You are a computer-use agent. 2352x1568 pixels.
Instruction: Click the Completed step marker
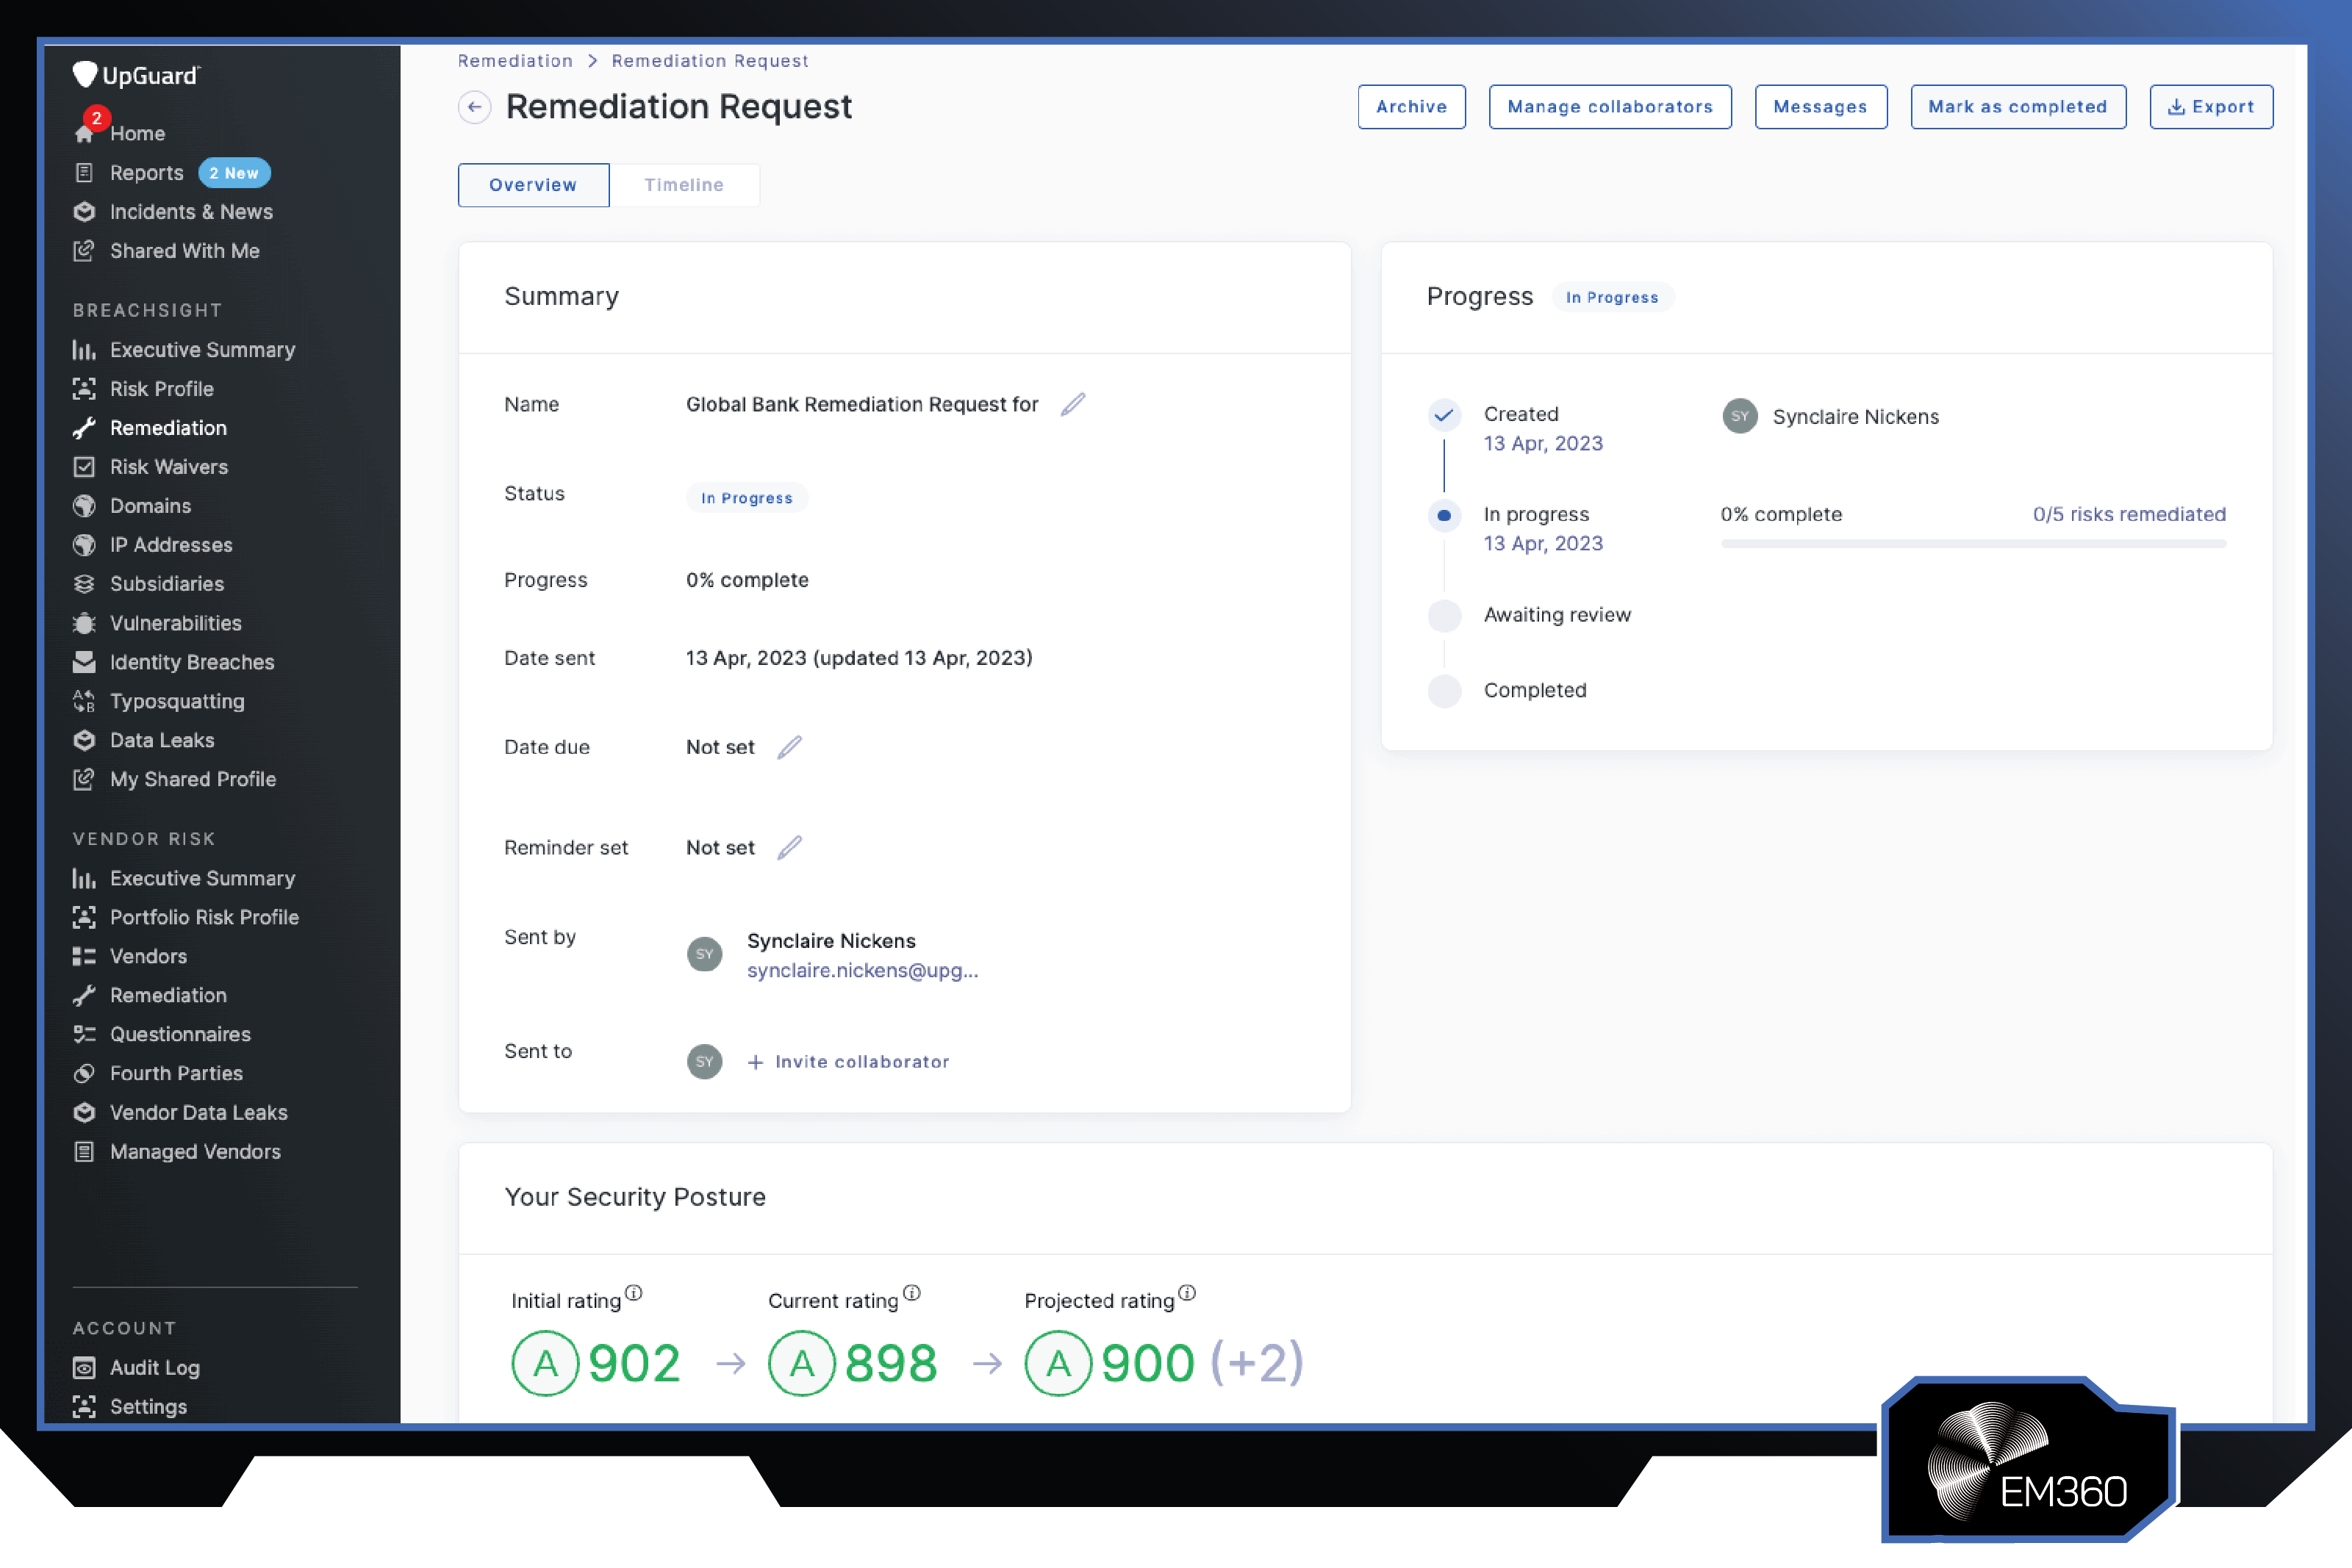tap(1444, 691)
